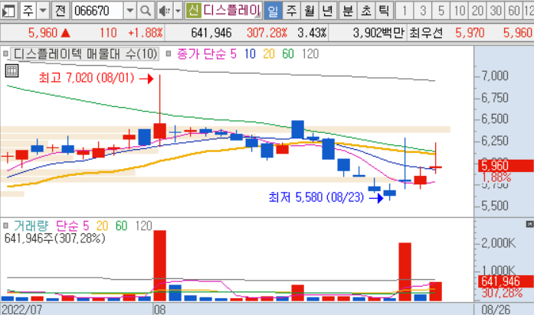Open the dropdown next to speaker icon
Image resolution: width=534 pixels, height=315 pixels.
point(178,11)
